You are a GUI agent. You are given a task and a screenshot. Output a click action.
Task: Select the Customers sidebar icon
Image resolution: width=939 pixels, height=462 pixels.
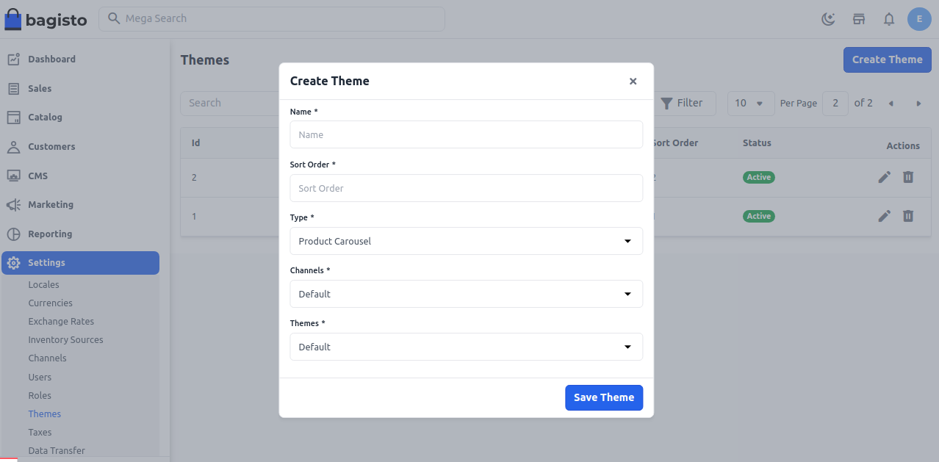point(13,146)
